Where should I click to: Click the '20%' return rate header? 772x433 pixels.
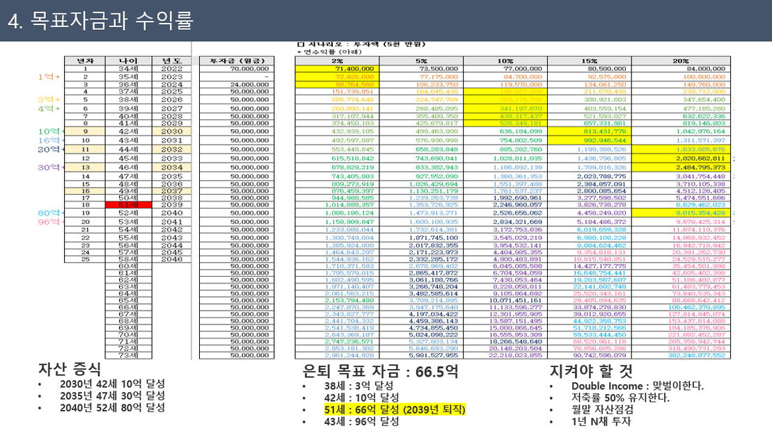pos(682,61)
